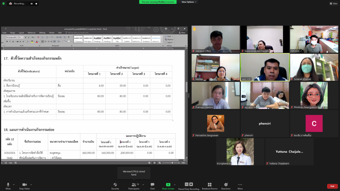Viewport: 340px width, 191px height.
Task: Expand the View Options dropdown
Action: [x=189, y=2]
